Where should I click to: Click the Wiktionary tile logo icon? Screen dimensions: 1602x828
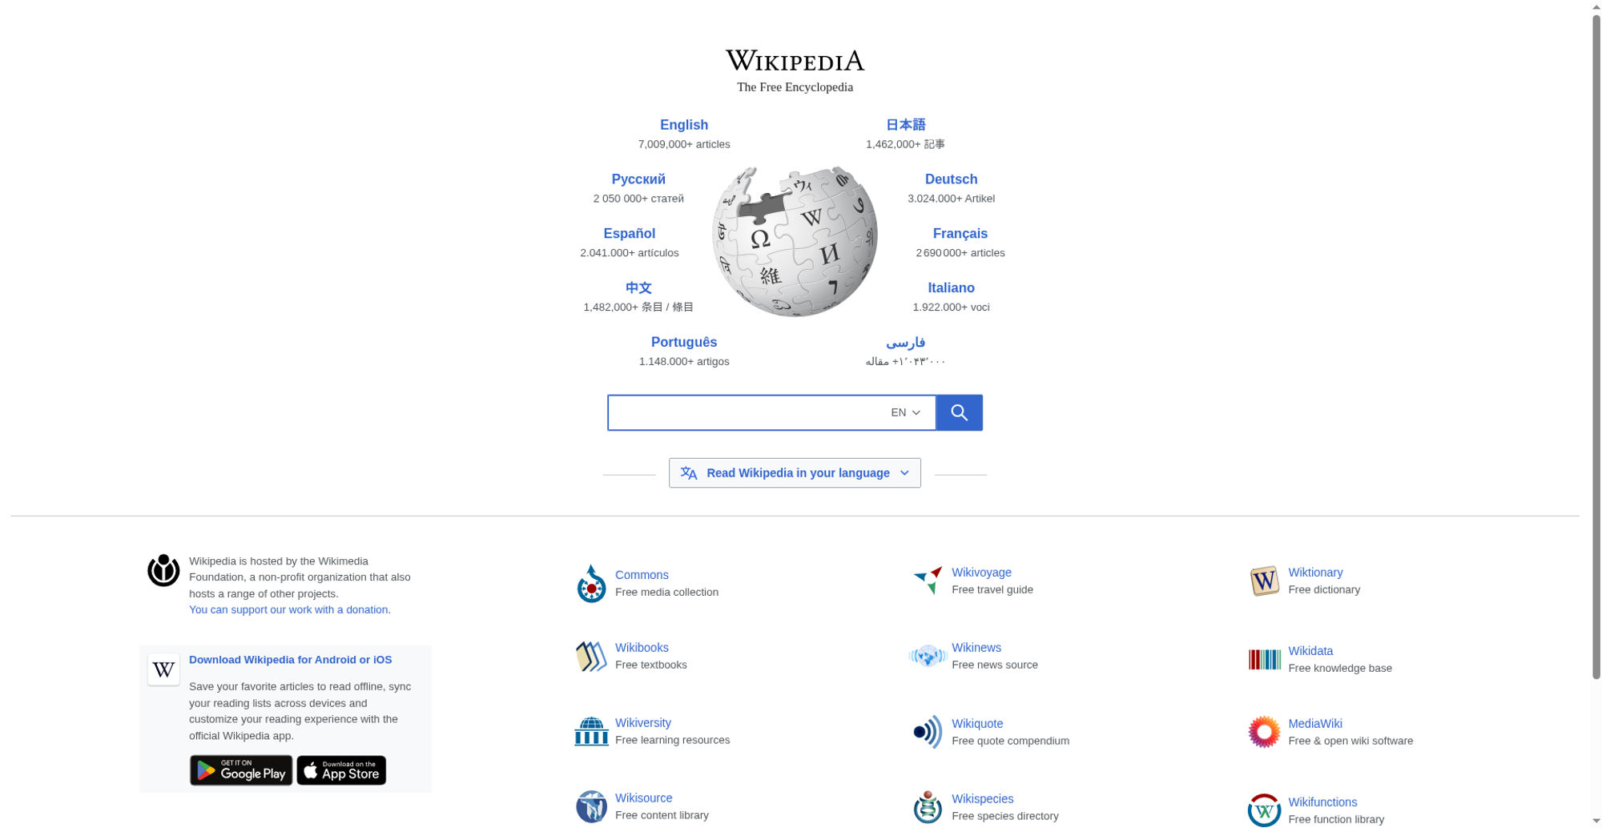coord(1264,581)
